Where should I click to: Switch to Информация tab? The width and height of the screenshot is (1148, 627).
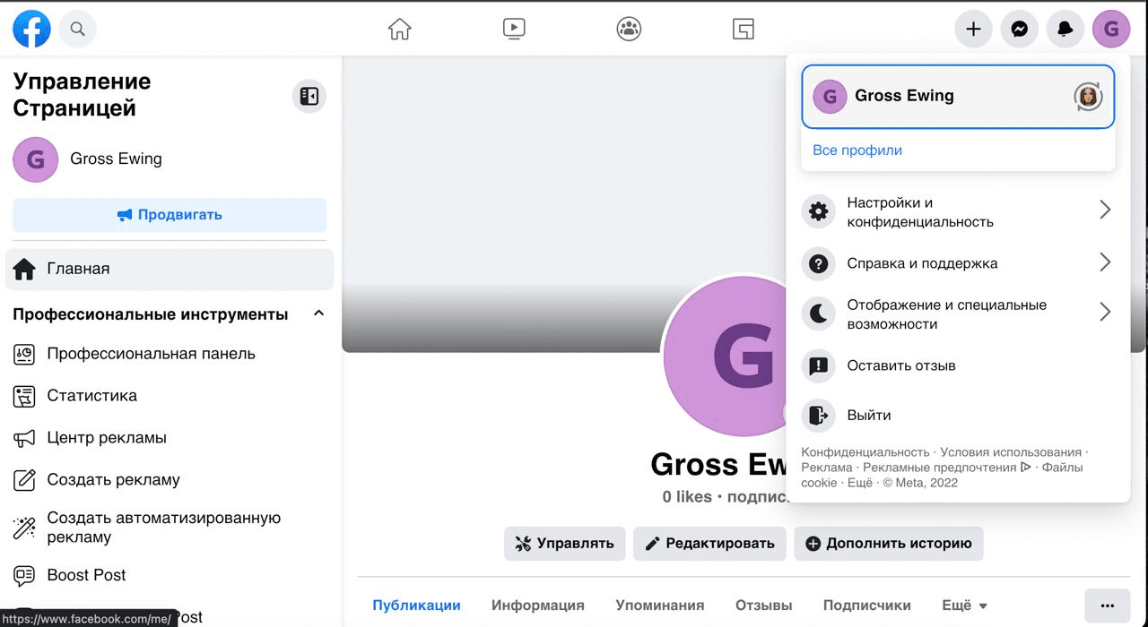[538, 606]
